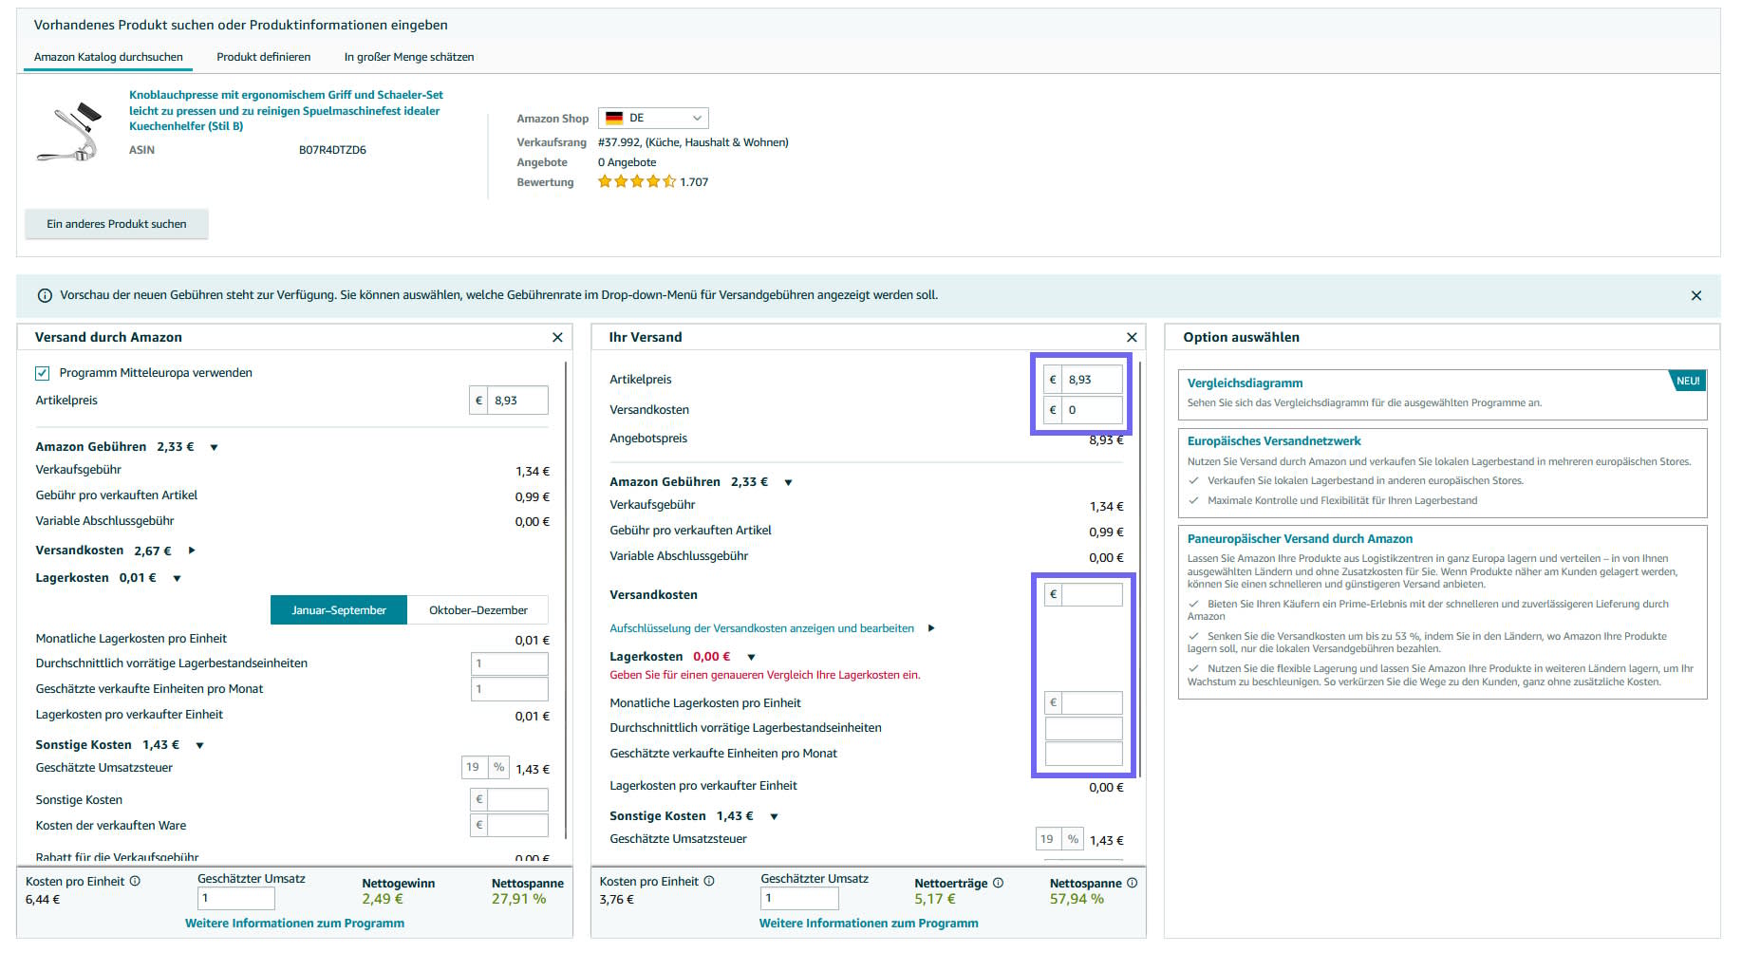Screen dimensions: 1742x971
Task: Click the 1.707 ratings count
Action: (694, 182)
